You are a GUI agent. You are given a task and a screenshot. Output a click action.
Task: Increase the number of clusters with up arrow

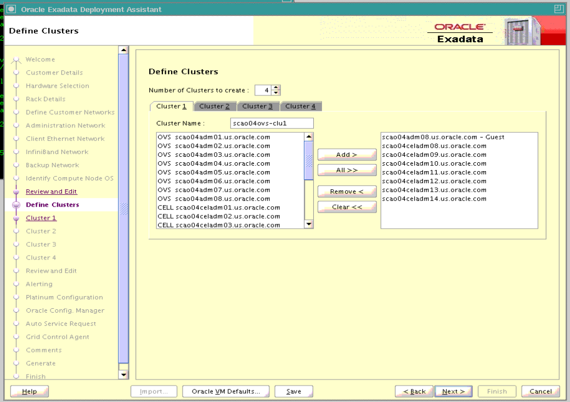click(x=276, y=88)
